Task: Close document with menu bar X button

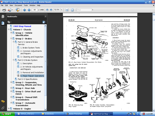Action: coord(154,5)
